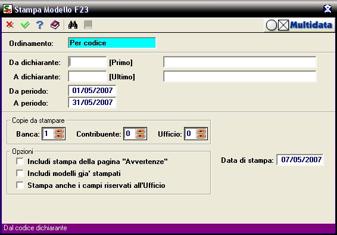The width and height of the screenshot is (337, 235).
Task: Click the Data di stampa date field
Action: click(300, 160)
